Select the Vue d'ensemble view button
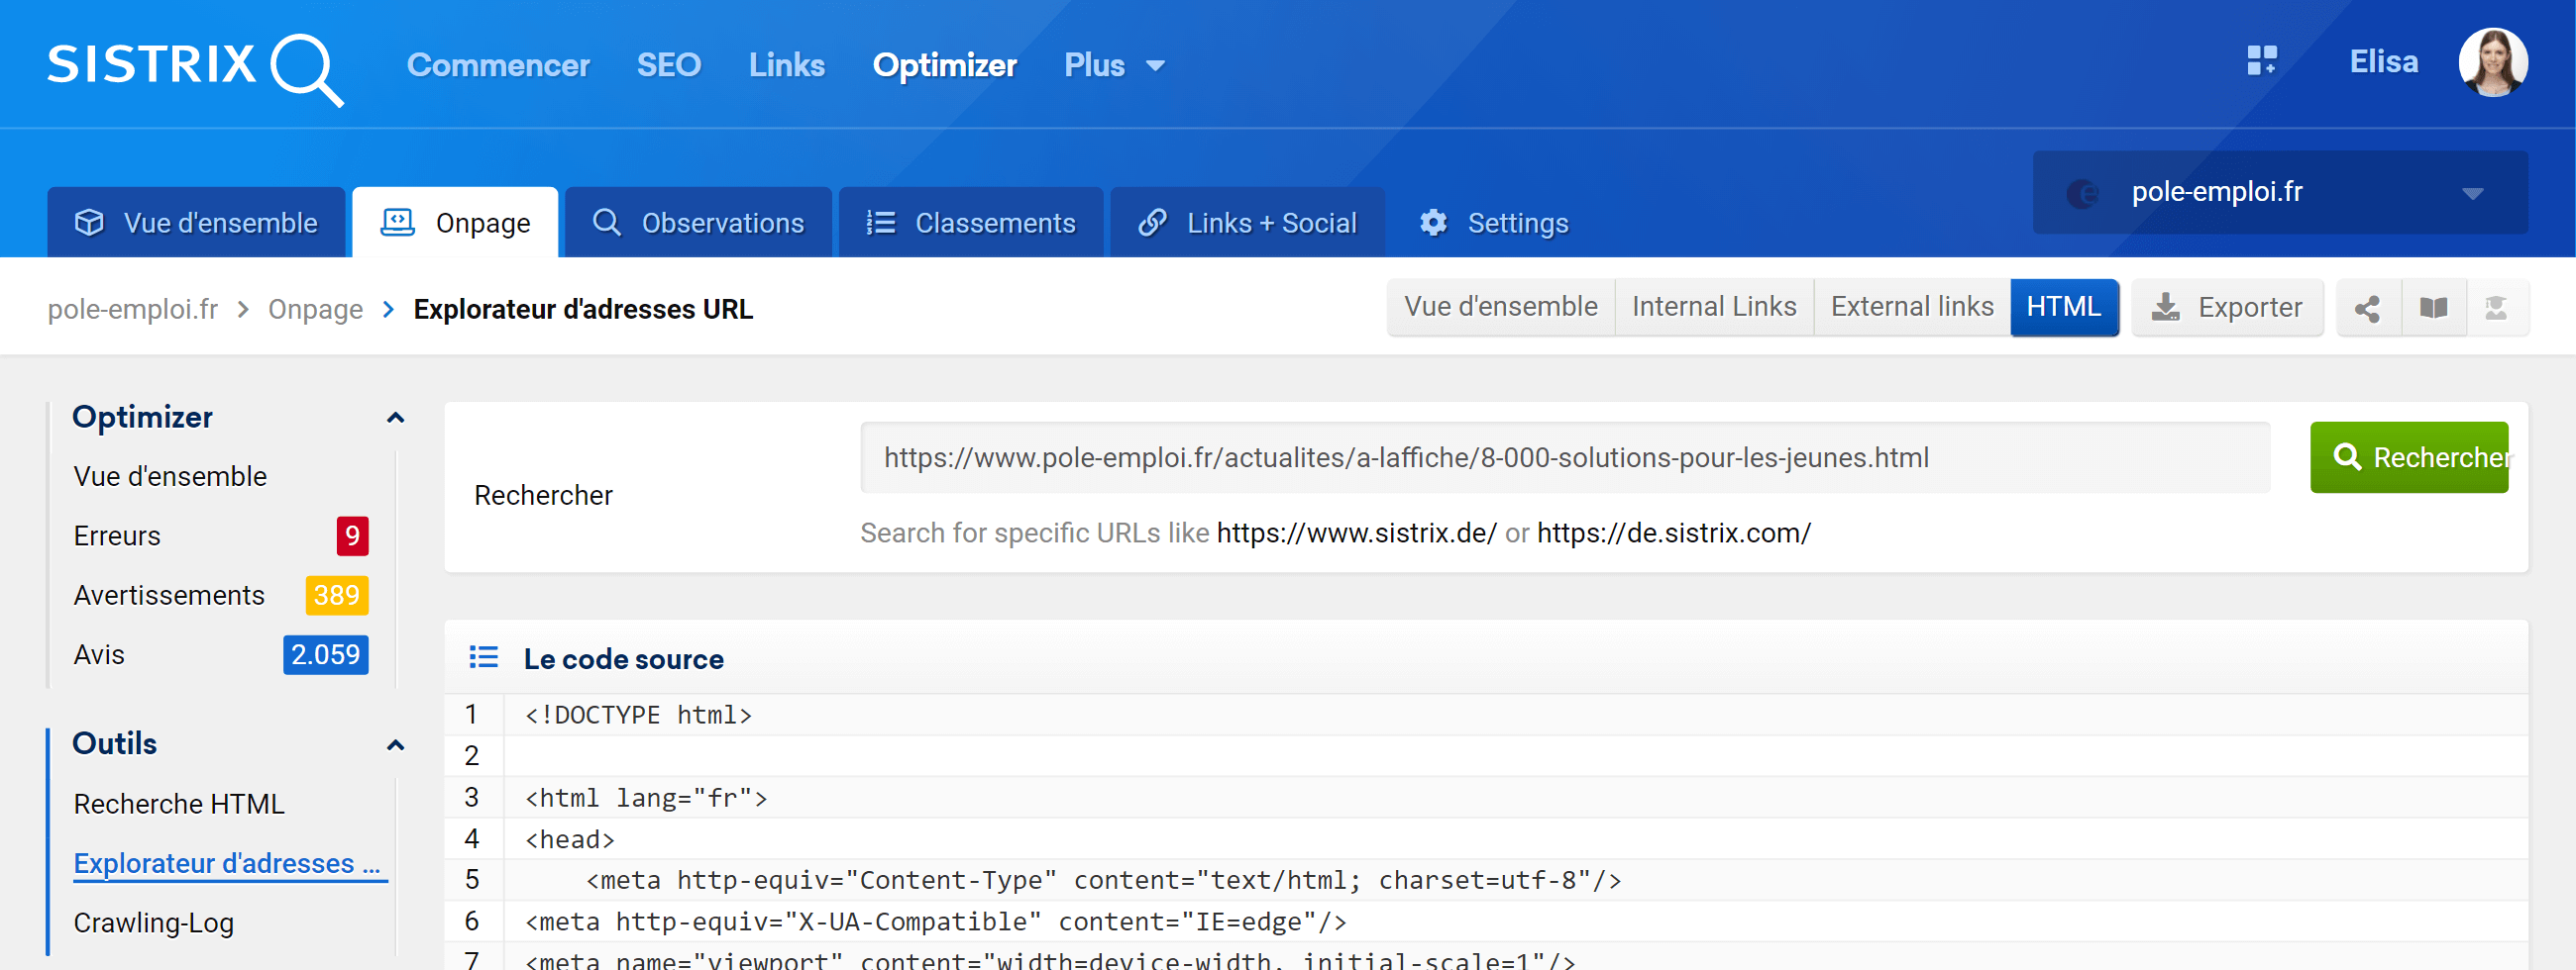The width and height of the screenshot is (2576, 970). pyautogui.click(x=1500, y=307)
